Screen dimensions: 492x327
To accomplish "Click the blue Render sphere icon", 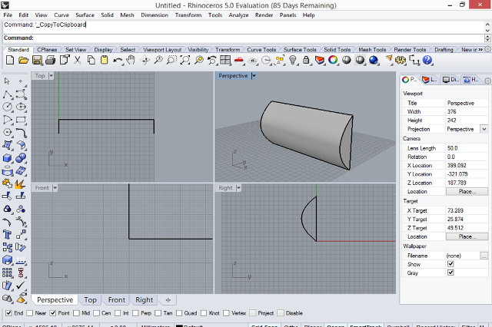I will click(373, 60).
